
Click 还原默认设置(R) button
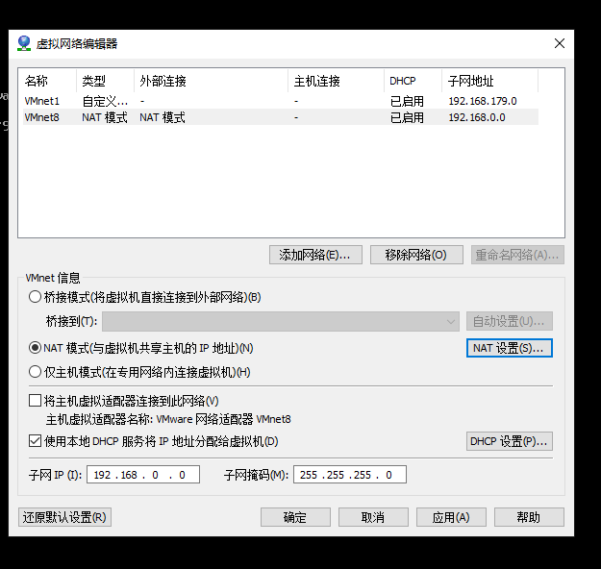(64, 517)
